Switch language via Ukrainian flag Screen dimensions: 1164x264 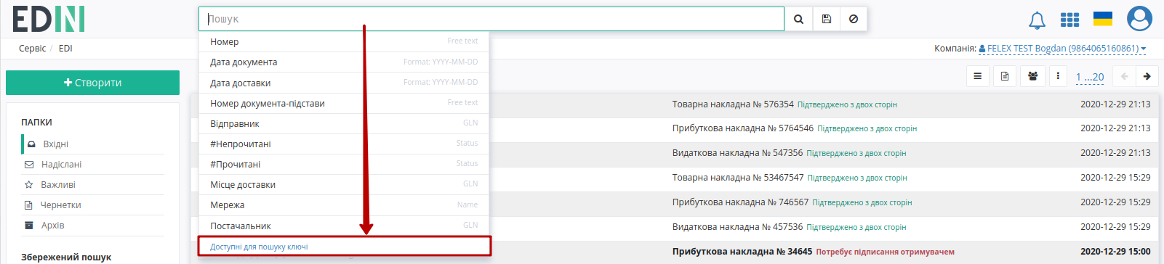[x=1103, y=19]
